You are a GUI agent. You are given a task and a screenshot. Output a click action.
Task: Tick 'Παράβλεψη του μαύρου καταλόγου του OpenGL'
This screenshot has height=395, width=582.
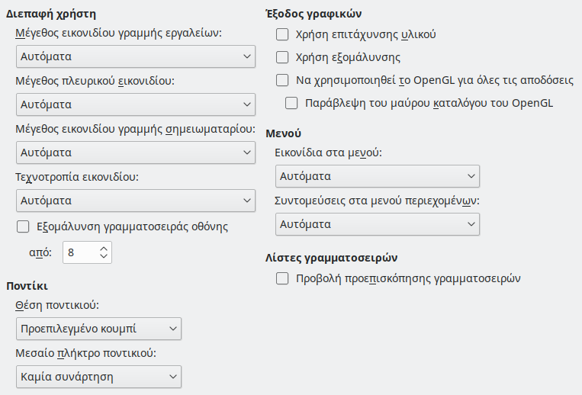click(x=291, y=102)
